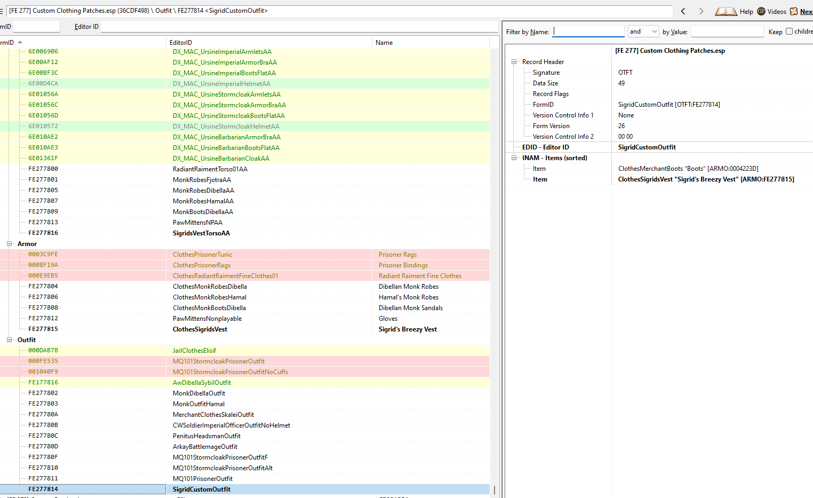The image size is (813, 498).
Task: Open the 'and' filter condition dropdown
Action: (643, 31)
